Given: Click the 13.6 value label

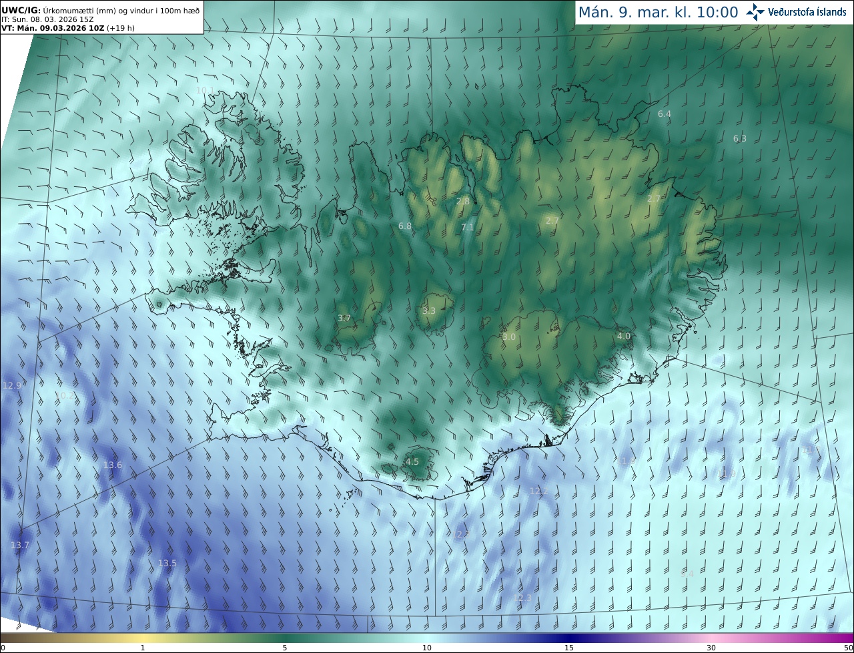Looking at the screenshot, I should coord(112,465).
